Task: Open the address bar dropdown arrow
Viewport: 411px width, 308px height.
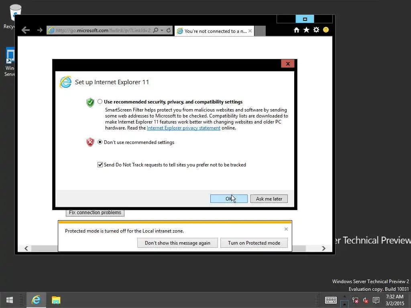Action: [162, 30]
